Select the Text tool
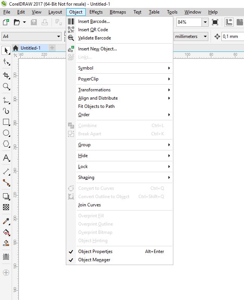The image size is (244, 300). pyautogui.click(x=6, y=158)
